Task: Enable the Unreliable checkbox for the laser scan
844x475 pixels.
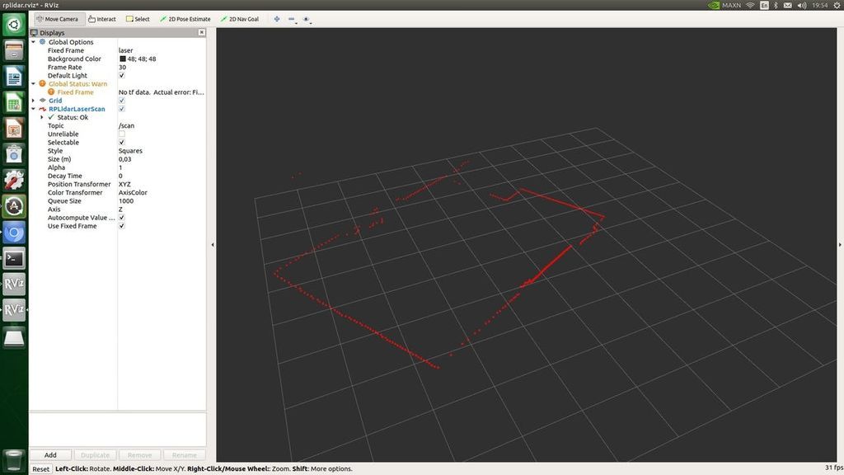Action: (x=121, y=134)
